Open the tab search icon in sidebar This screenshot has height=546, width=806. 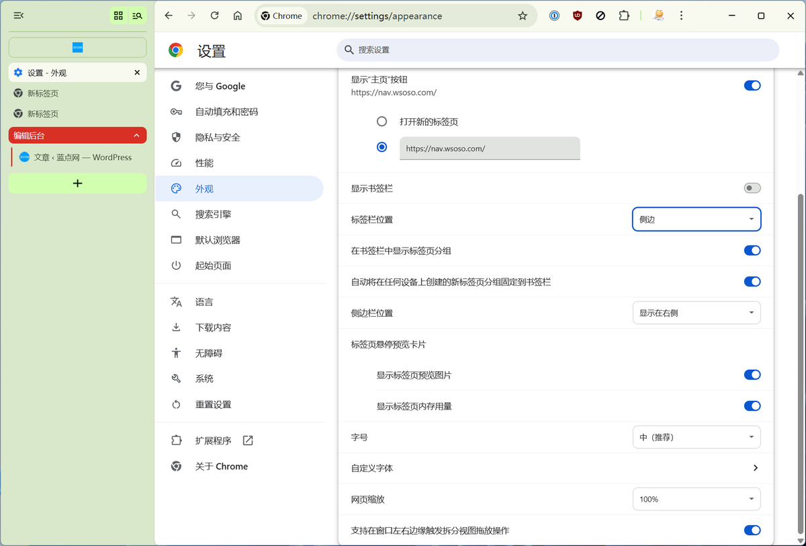(138, 15)
